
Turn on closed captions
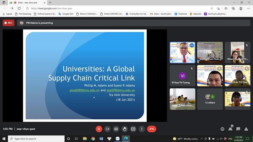click(x=116, y=129)
